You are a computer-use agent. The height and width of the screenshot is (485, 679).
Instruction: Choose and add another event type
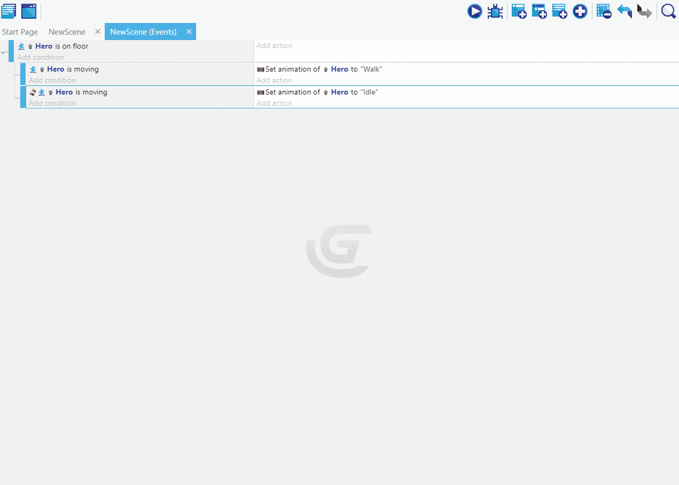(x=580, y=11)
